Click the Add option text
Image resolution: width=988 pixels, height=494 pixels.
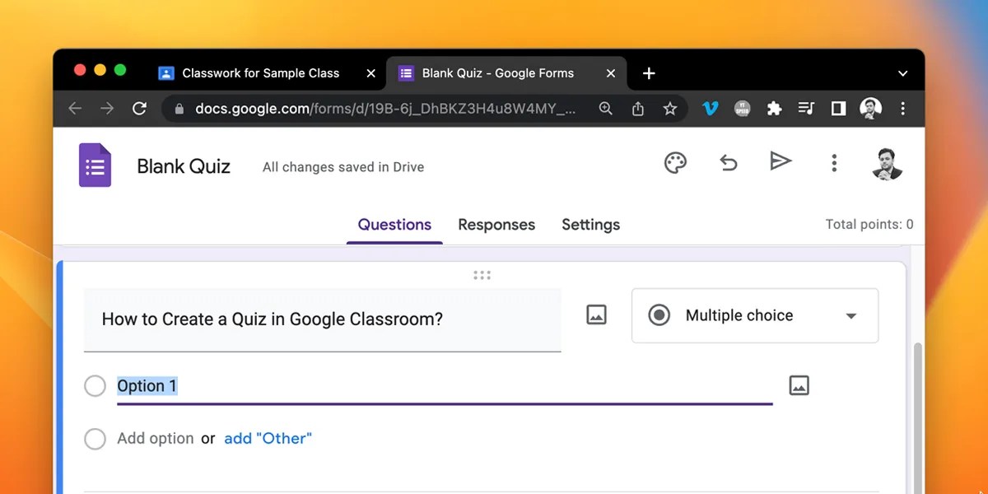[x=156, y=438]
